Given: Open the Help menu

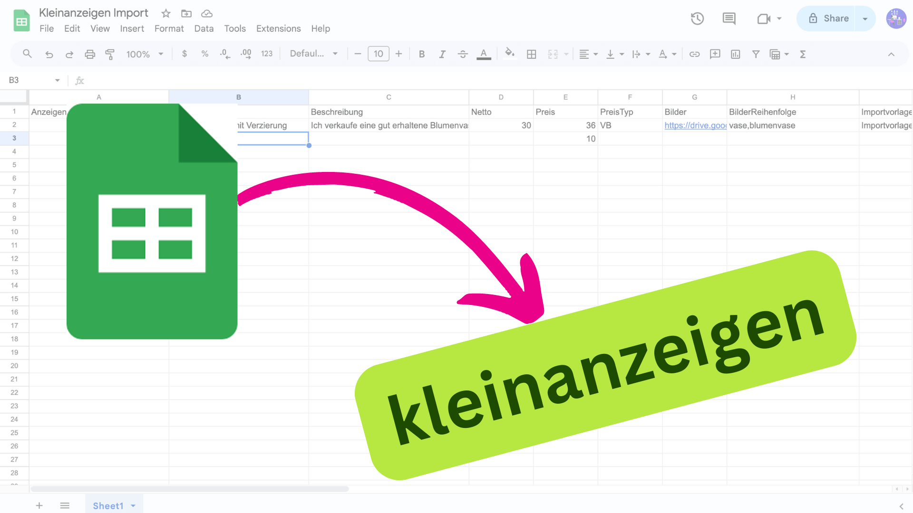Looking at the screenshot, I should pos(321,28).
